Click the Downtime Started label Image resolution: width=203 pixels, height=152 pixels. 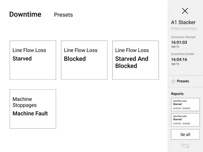click(183, 37)
